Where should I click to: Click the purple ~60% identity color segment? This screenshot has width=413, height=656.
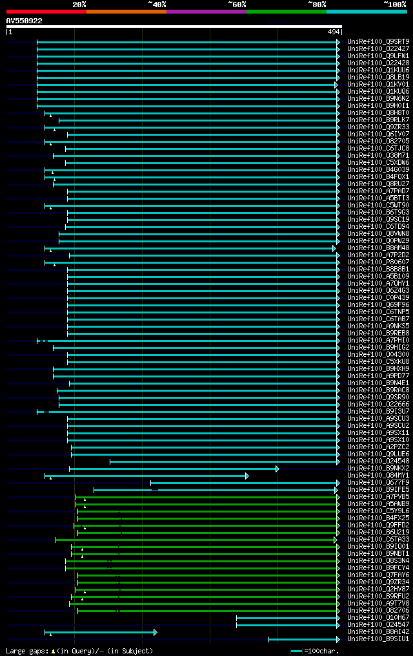[x=206, y=12]
